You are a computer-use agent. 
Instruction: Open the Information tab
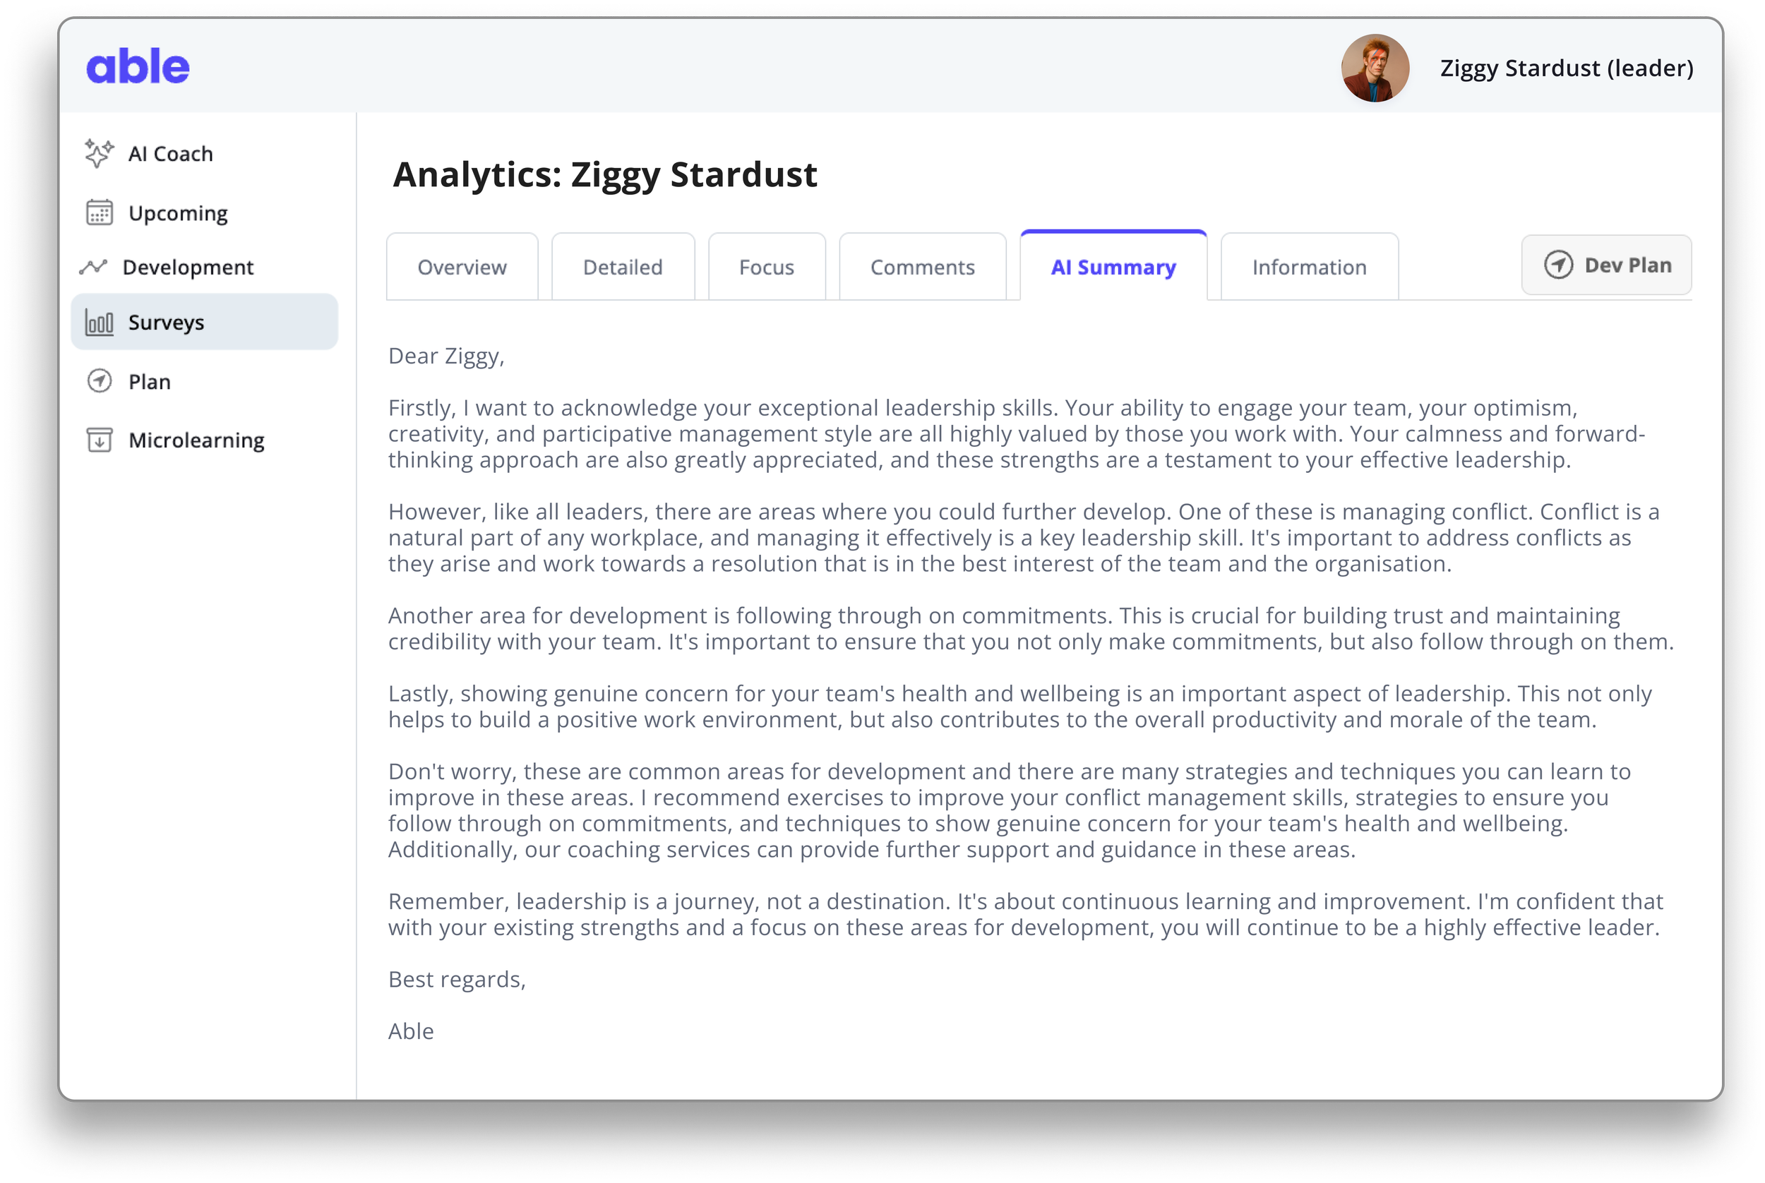pyautogui.click(x=1309, y=267)
